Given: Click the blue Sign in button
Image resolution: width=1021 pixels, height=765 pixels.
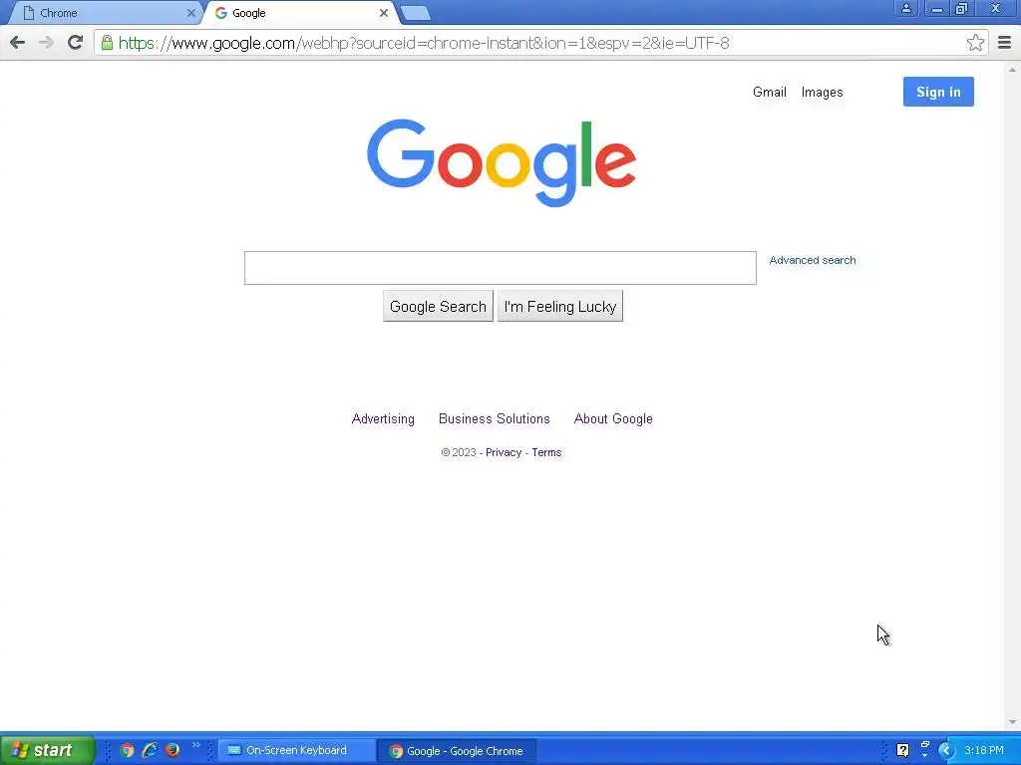Looking at the screenshot, I should tap(938, 92).
